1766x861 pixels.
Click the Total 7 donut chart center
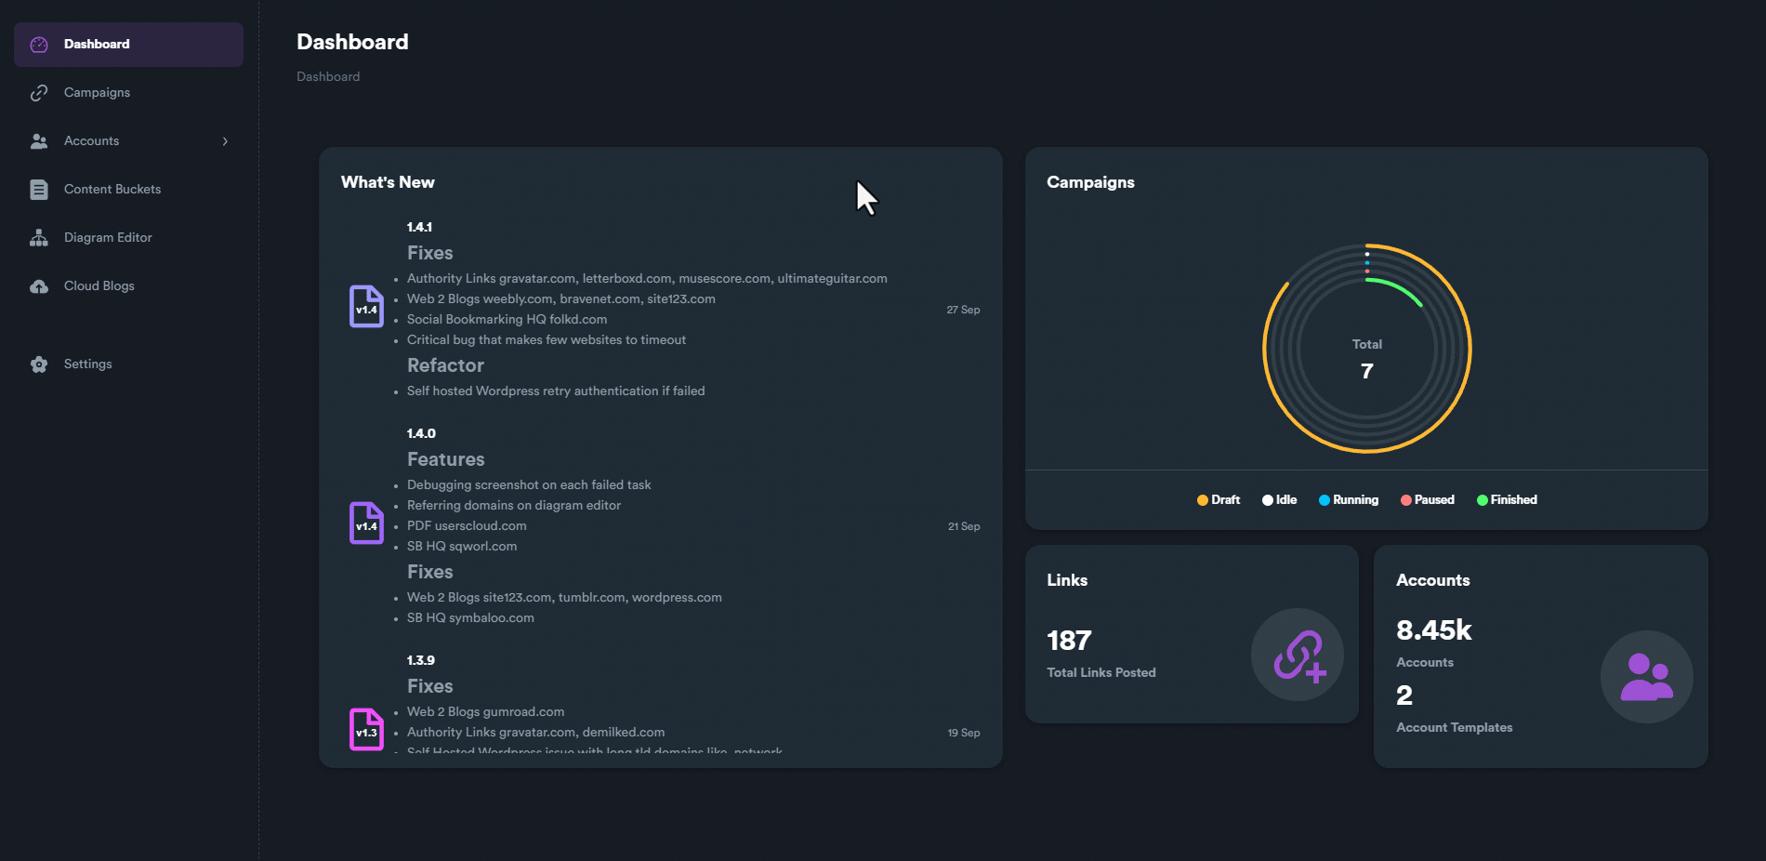coord(1366,359)
